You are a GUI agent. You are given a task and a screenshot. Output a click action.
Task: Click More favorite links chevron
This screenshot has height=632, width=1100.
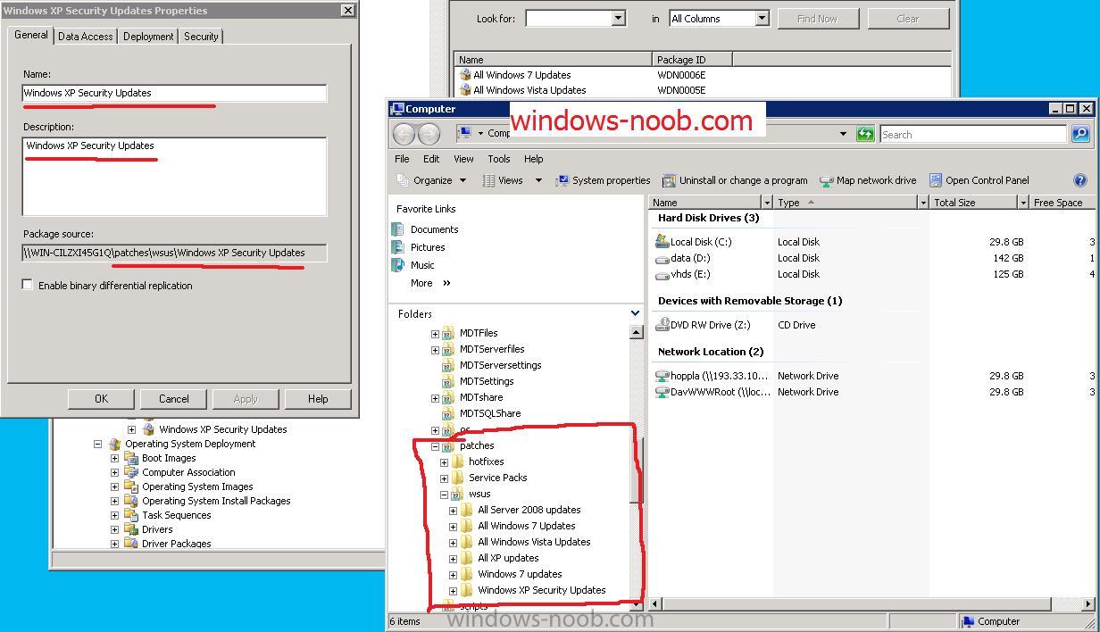point(446,283)
